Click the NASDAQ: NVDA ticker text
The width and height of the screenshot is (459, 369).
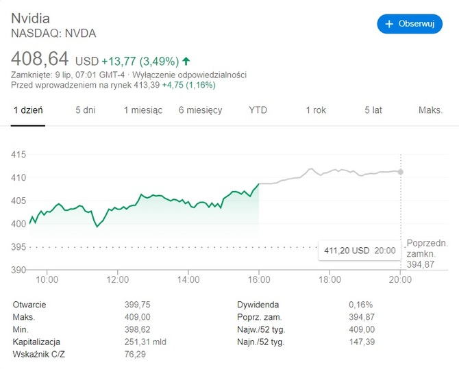click(x=53, y=34)
